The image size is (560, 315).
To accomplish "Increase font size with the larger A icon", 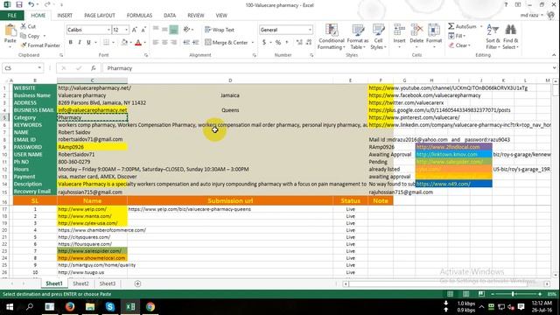I will (135, 30).
